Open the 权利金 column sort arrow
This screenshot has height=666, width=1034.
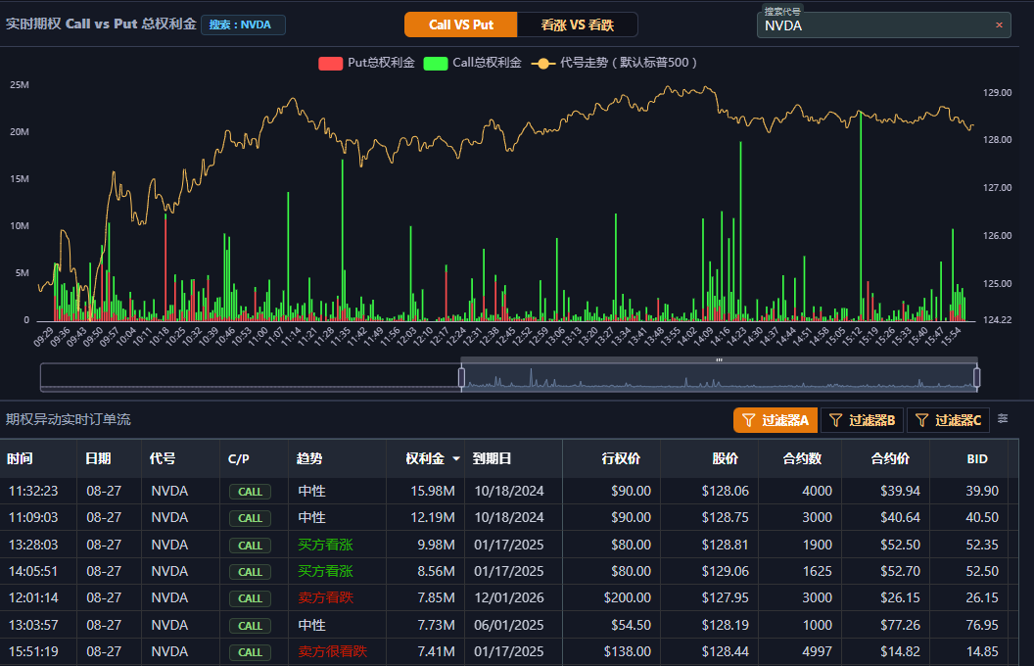[455, 459]
